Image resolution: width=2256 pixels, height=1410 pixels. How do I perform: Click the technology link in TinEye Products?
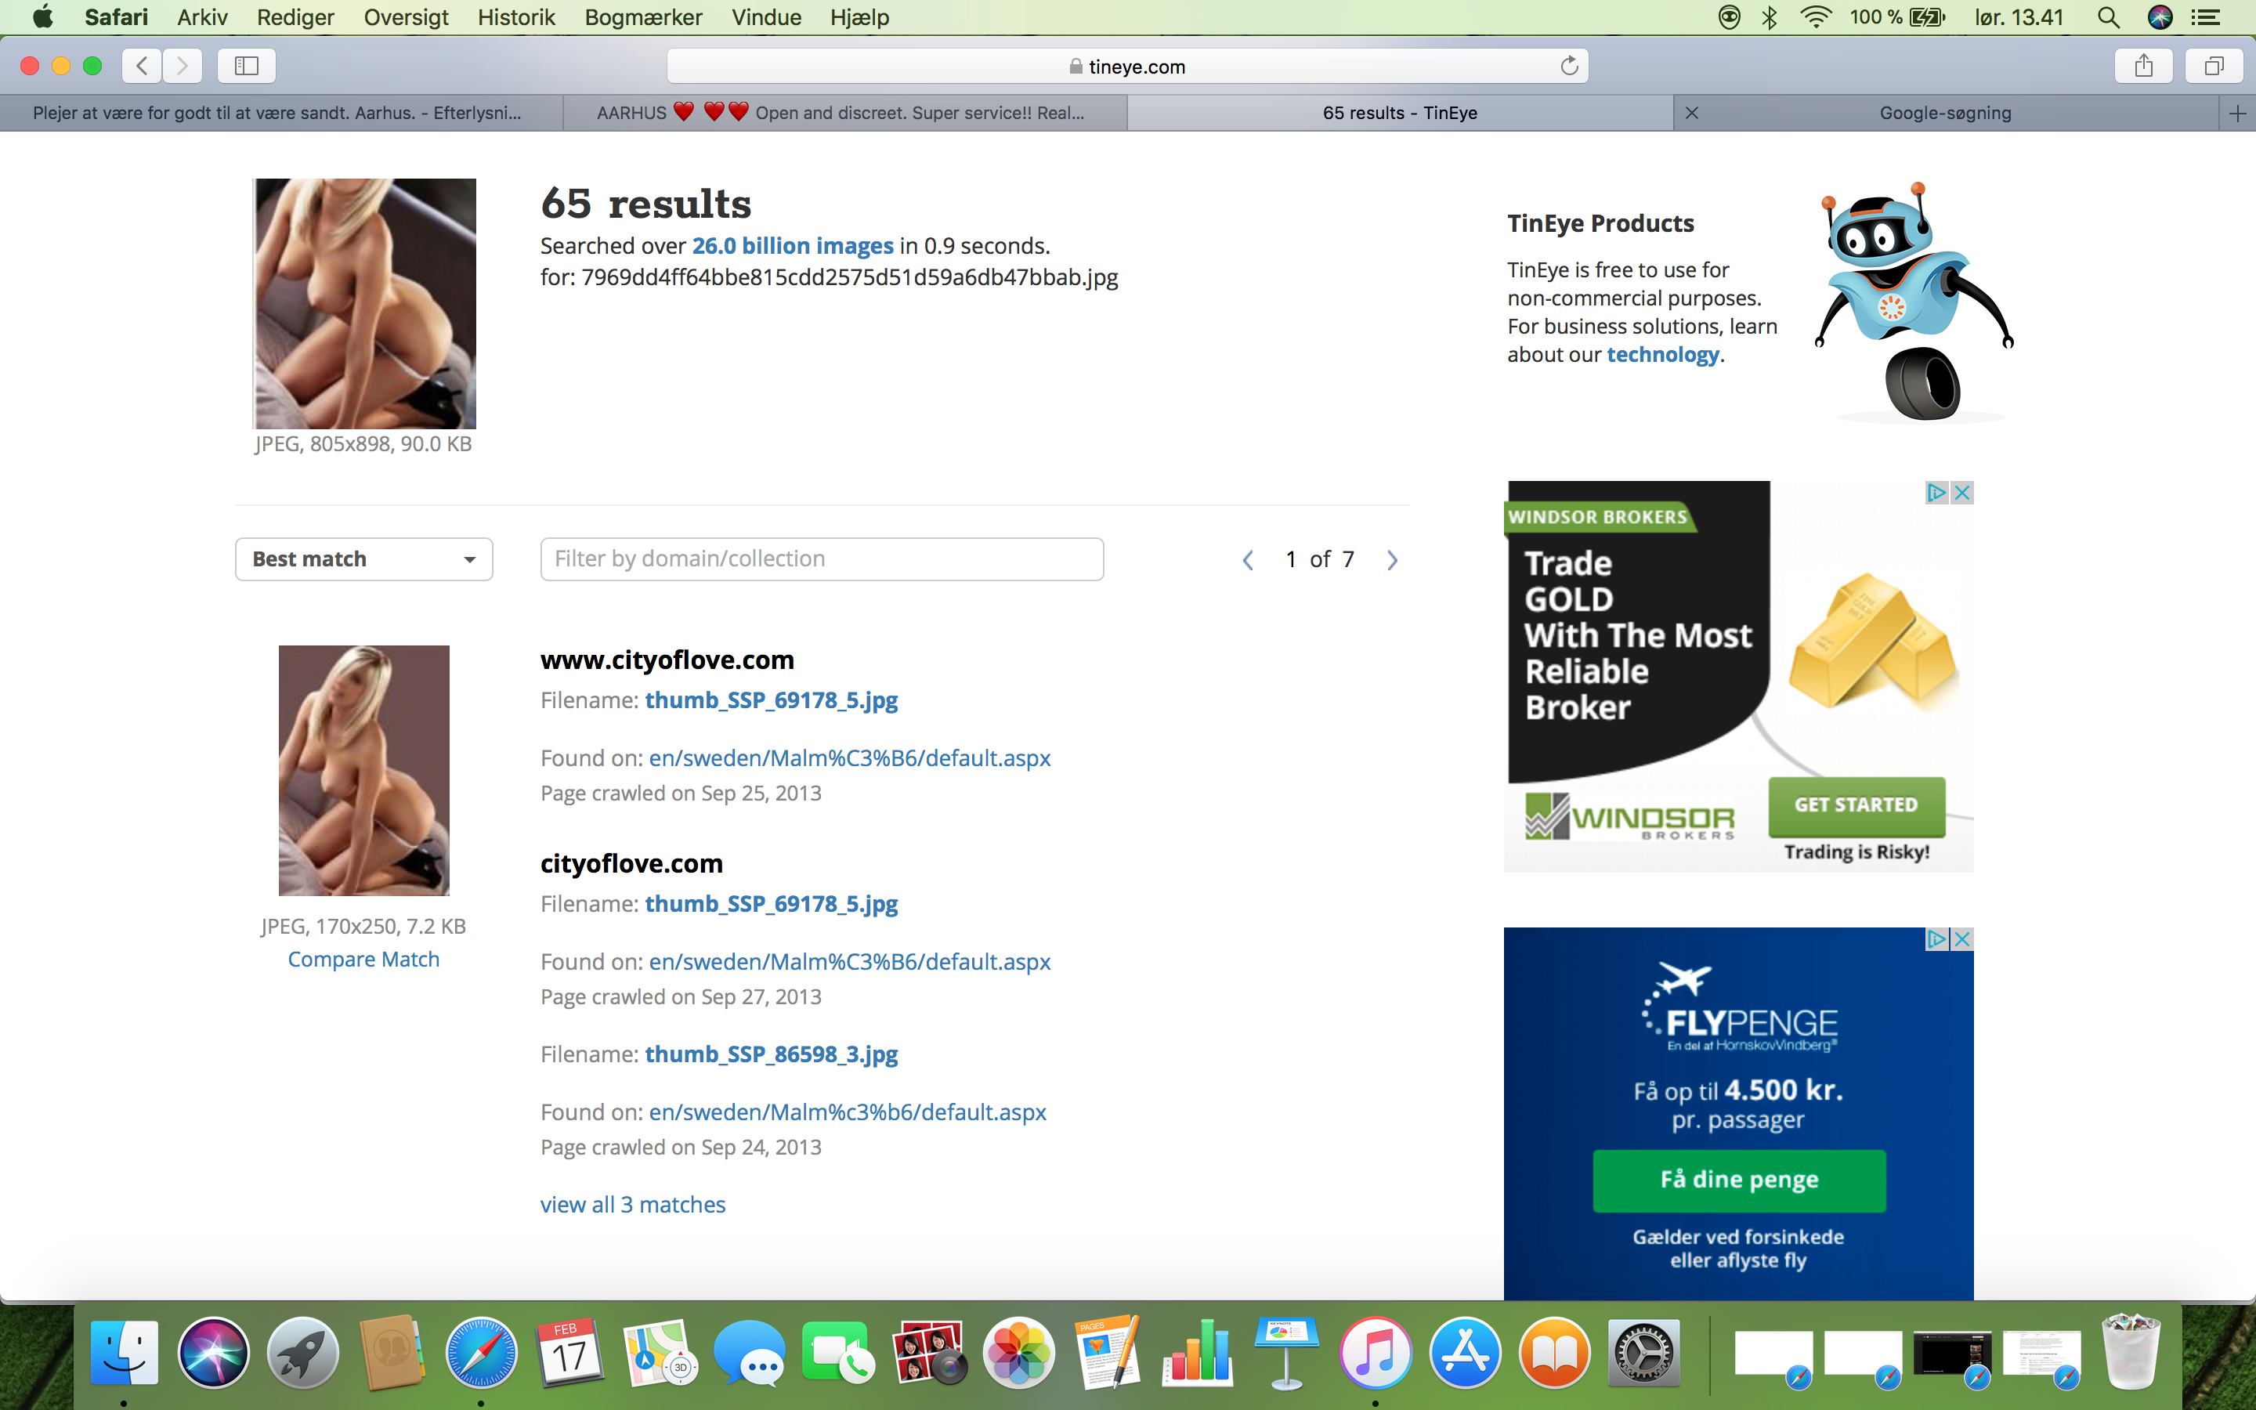click(1662, 356)
